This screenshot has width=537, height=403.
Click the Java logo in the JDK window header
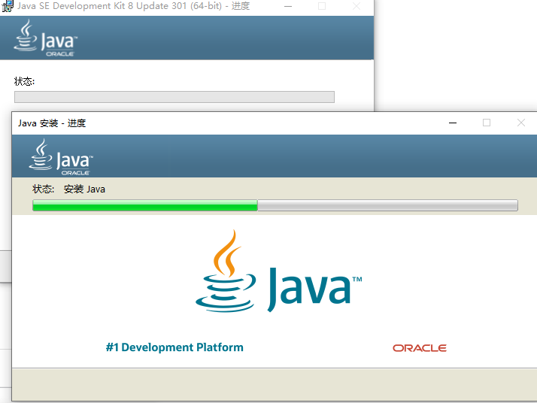(46, 38)
